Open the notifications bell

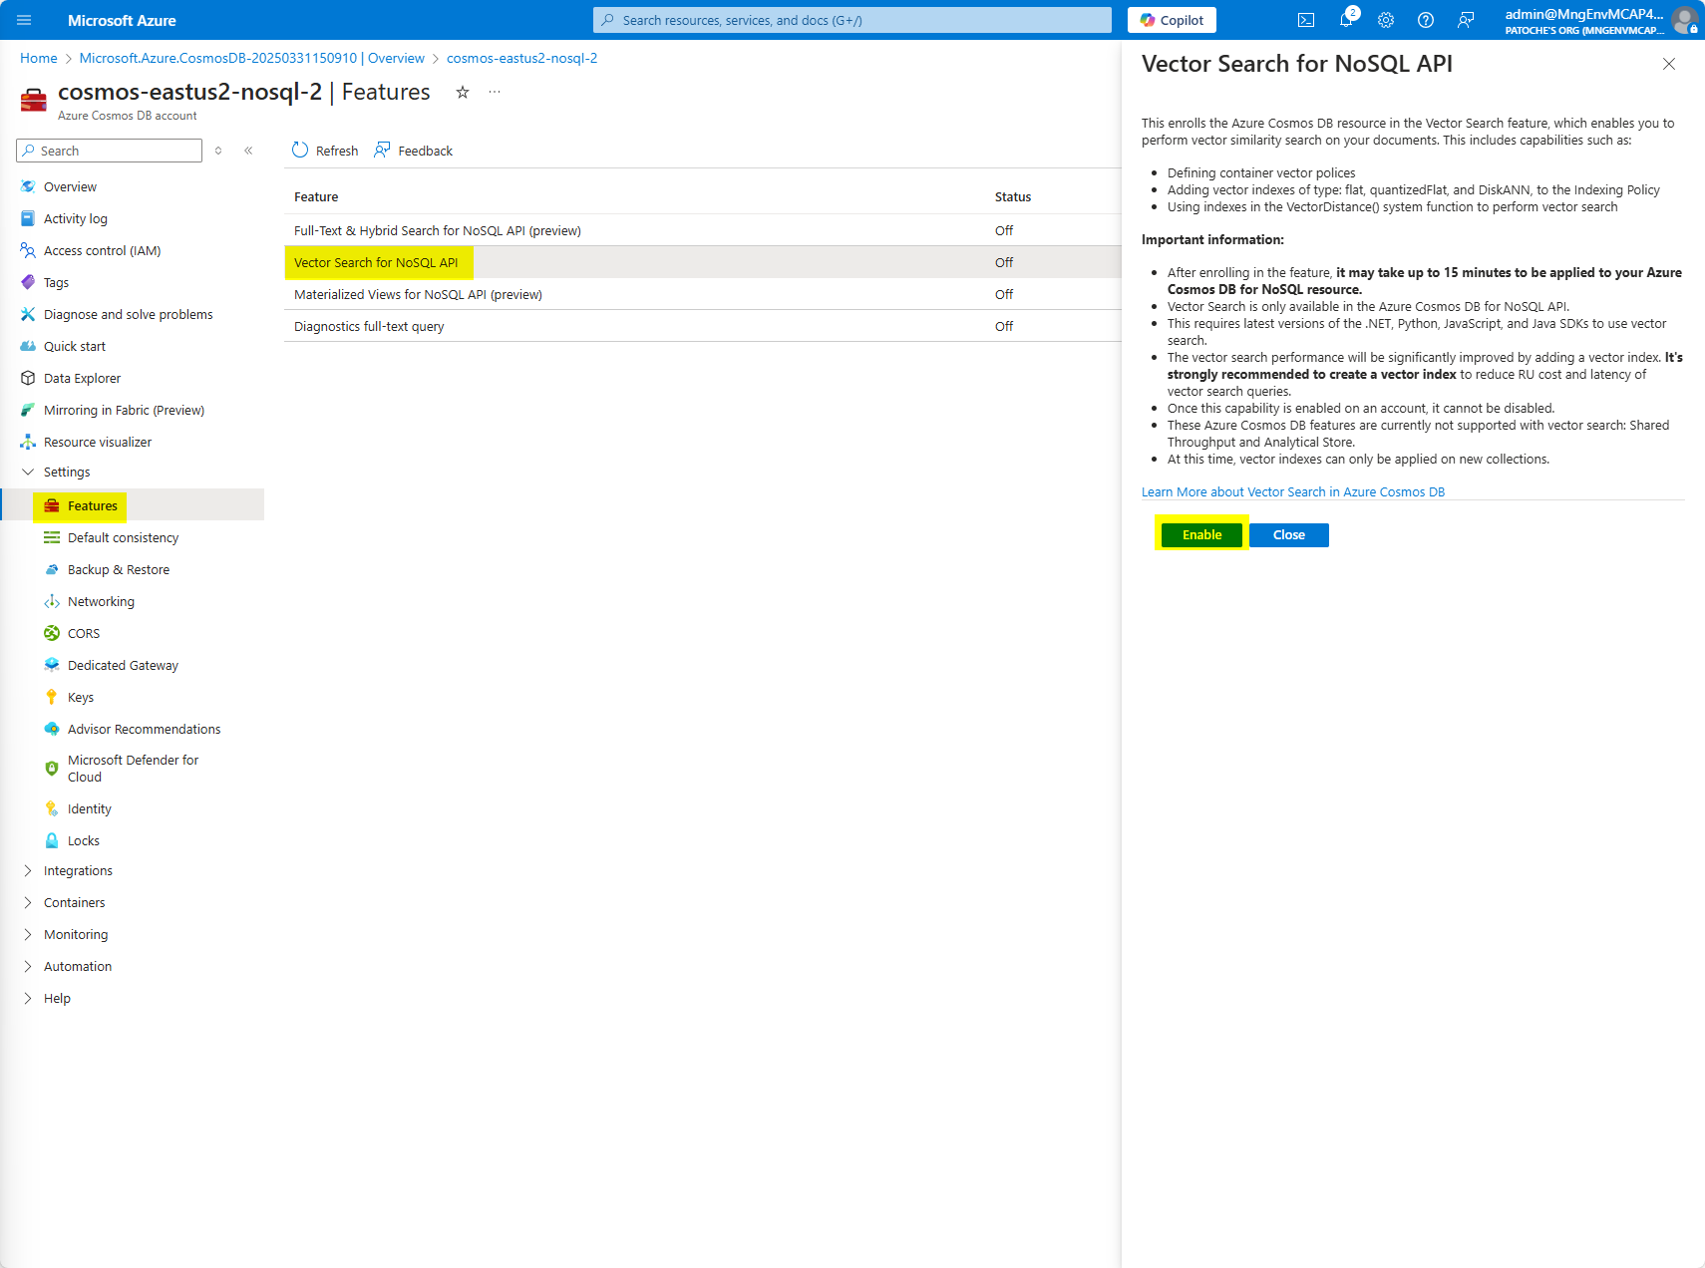(1346, 20)
